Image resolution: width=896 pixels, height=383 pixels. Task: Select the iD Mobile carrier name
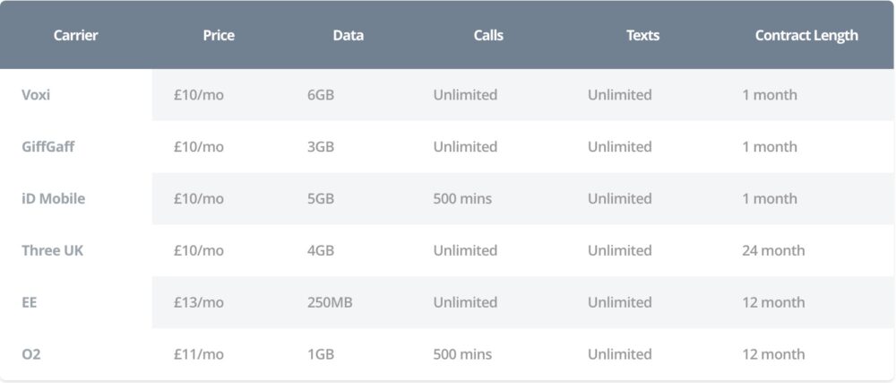tap(53, 199)
